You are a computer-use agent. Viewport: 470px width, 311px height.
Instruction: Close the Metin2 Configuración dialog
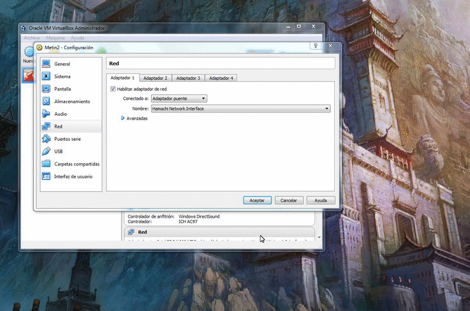(330, 46)
